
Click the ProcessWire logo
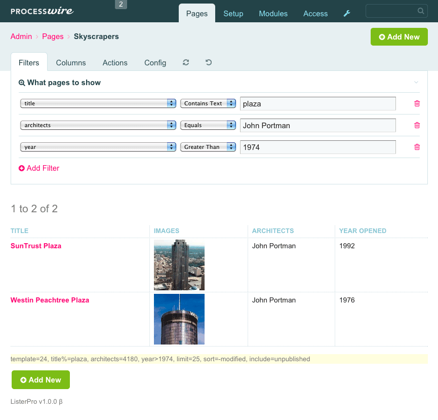click(42, 11)
